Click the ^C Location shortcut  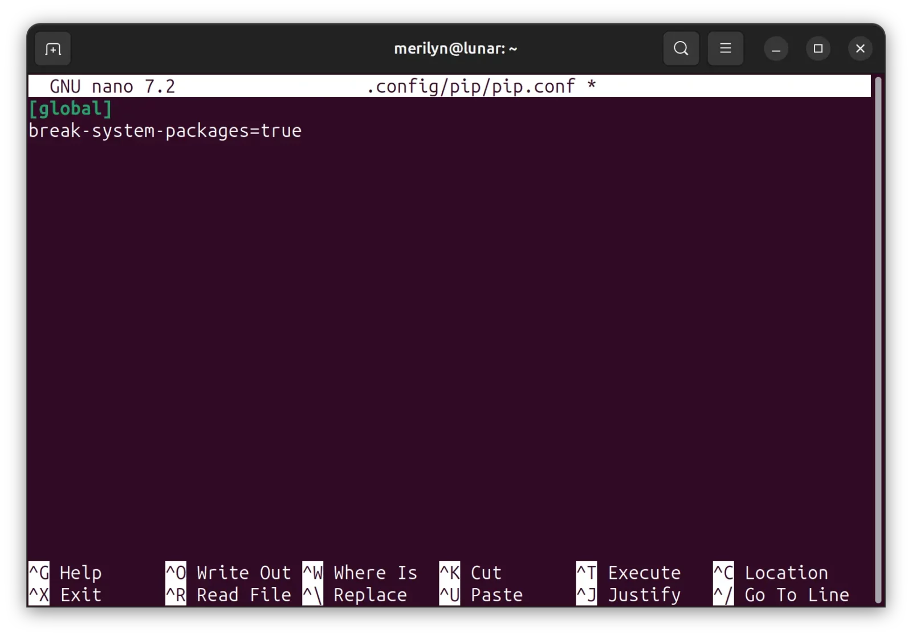click(x=771, y=573)
